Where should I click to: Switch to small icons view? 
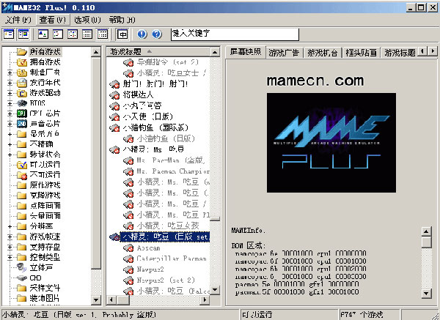point(57,34)
